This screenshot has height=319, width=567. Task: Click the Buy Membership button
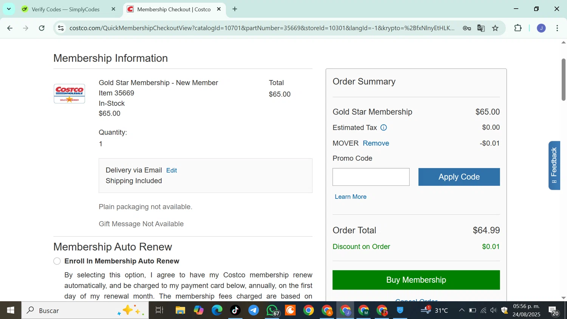(x=416, y=280)
